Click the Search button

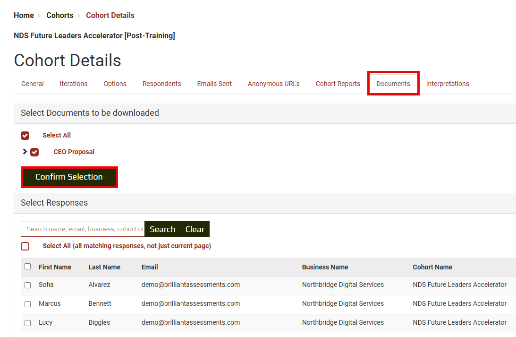162,229
